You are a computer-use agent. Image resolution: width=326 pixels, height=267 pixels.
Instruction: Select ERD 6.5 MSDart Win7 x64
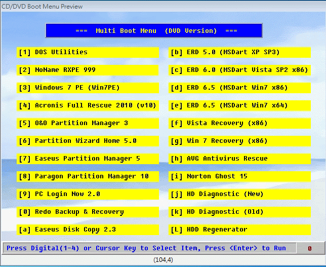[x=240, y=105]
